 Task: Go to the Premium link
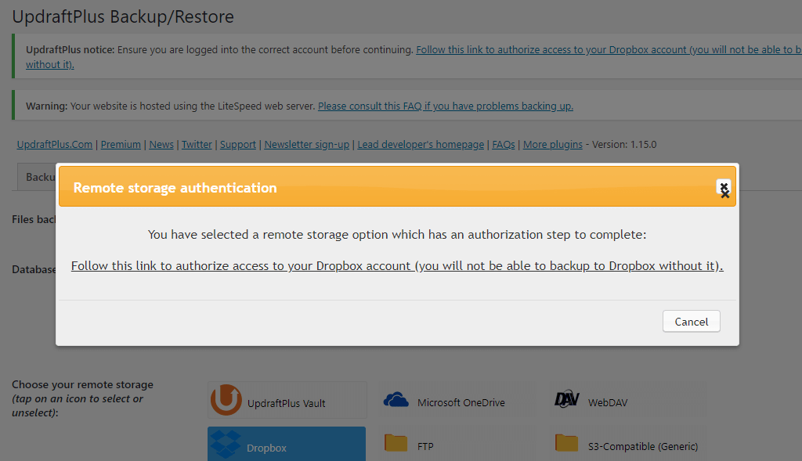click(x=121, y=145)
